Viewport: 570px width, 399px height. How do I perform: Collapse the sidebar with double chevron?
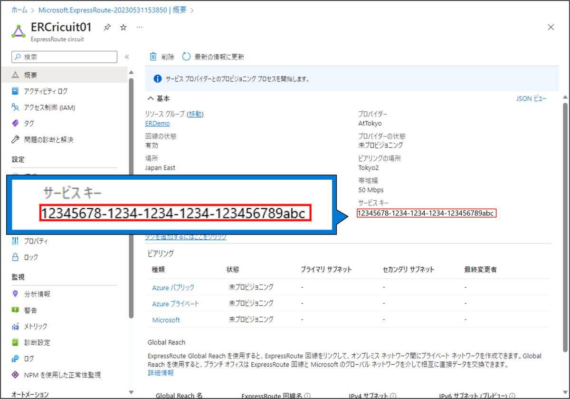tap(127, 57)
